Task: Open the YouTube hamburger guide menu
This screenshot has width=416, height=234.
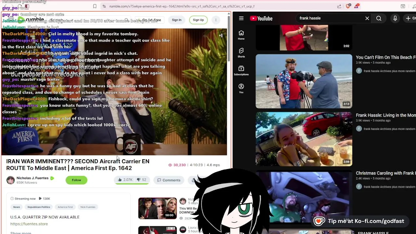Action: coord(241,19)
